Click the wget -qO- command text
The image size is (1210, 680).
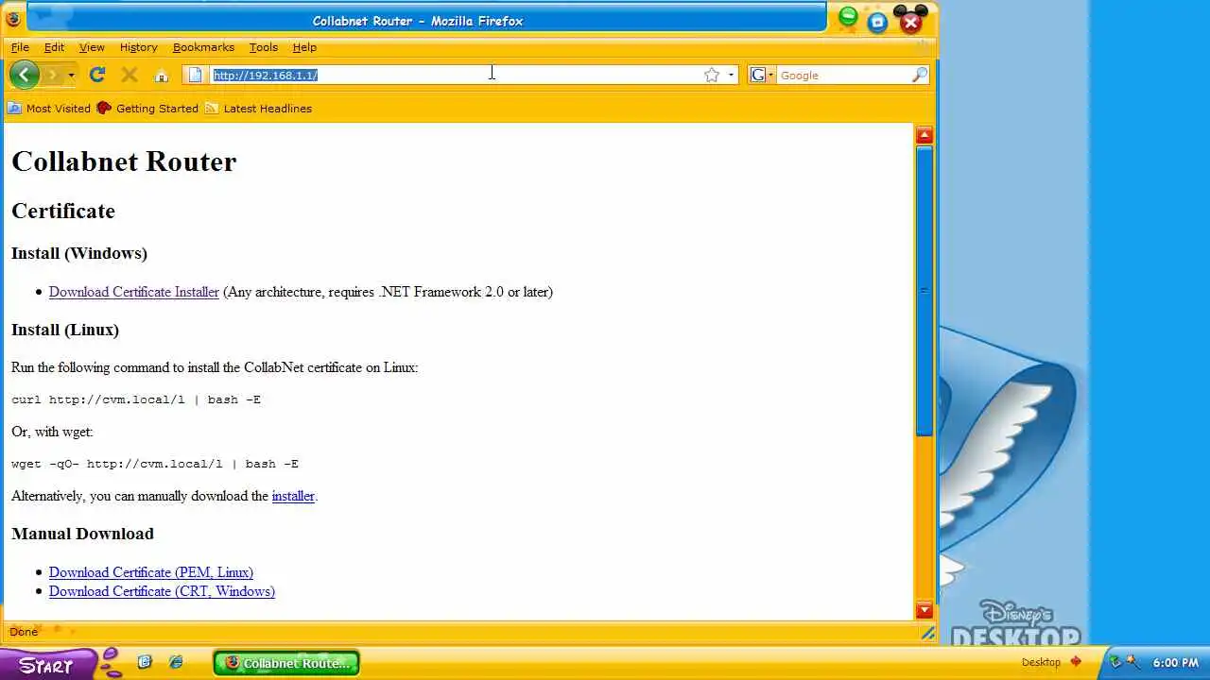click(x=155, y=464)
